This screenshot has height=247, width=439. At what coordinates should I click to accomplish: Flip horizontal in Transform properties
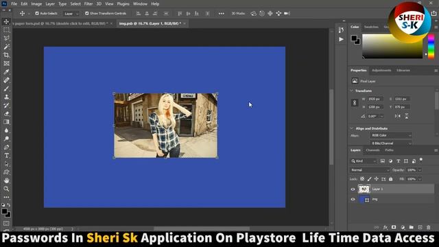point(398,116)
